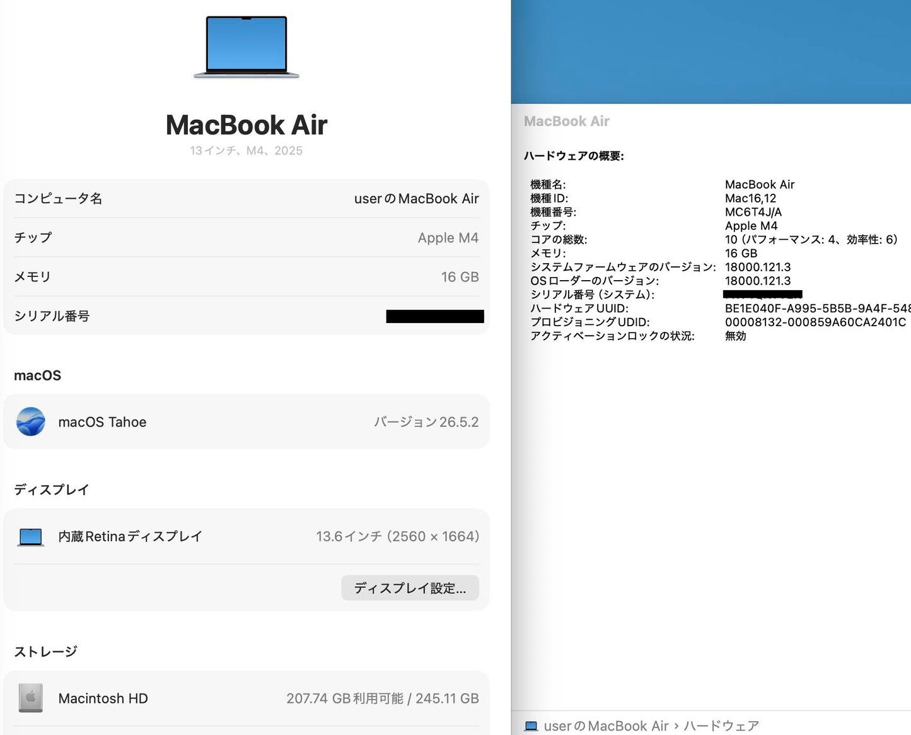Click the UDID value '00008132-000859A60CA2401C'
This screenshot has width=911, height=735.
click(815, 322)
